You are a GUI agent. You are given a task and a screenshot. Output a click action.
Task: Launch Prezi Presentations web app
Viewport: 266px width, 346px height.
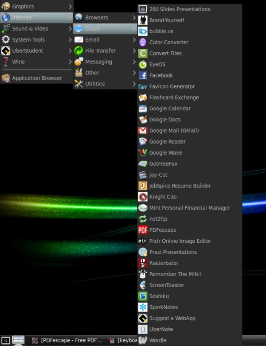173,252
